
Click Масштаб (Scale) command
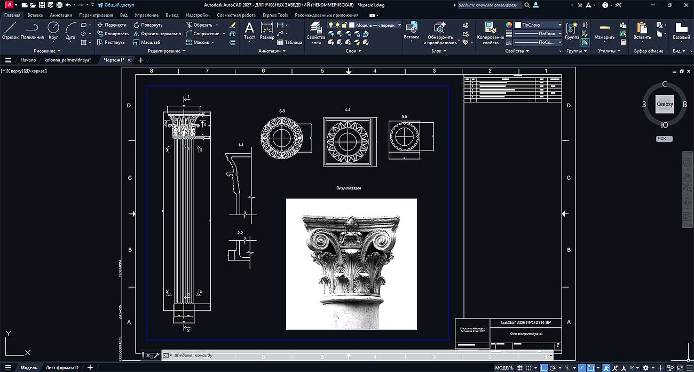pyautogui.click(x=147, y=42)
